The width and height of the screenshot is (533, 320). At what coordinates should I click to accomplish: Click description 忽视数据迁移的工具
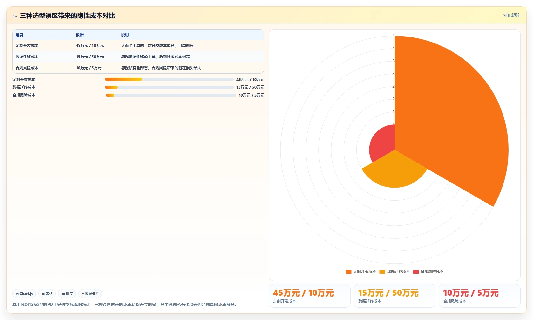pos(155,57)
